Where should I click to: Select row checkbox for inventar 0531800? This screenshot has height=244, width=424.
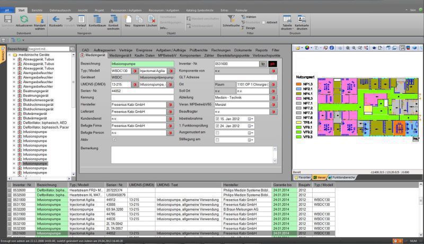tap(10, 200)
